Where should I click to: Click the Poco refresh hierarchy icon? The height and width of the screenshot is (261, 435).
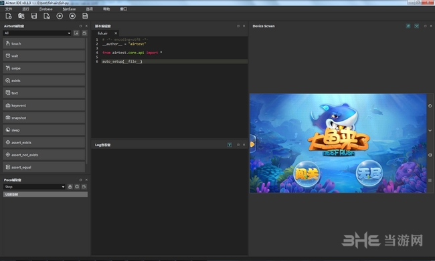coord(77,187)
